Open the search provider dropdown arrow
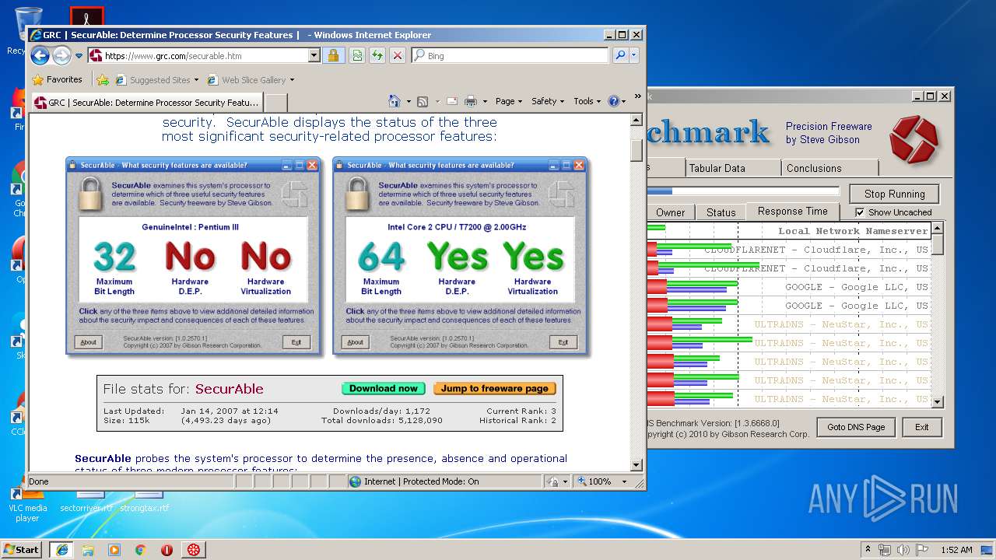The image size is (996, 560). [634, 55]
